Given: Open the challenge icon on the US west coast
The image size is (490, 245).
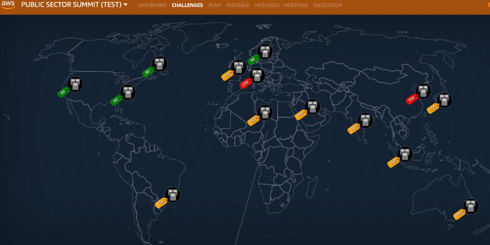Looking at the screenshot, I should pos(75,84).
